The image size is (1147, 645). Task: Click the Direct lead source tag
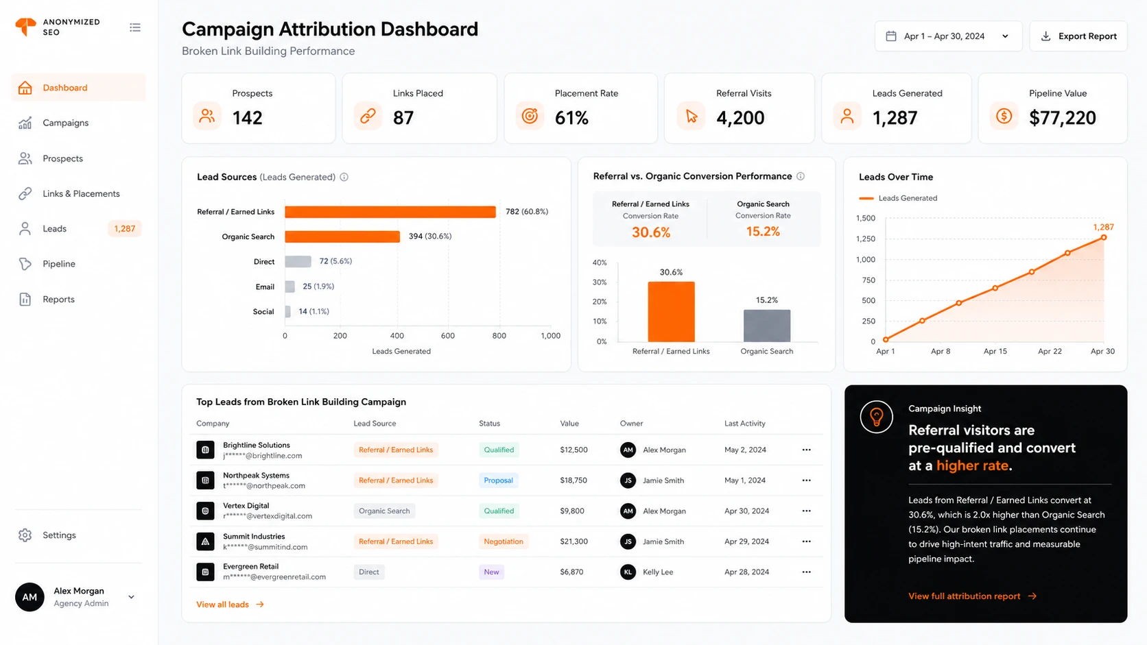click(369, 572)
